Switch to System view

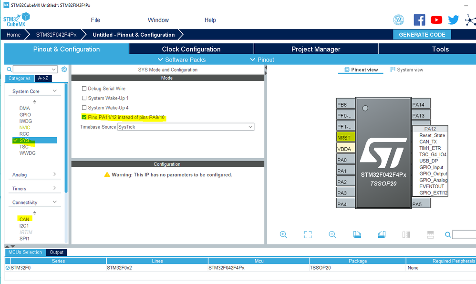pyautogui.click(x=406, y=70)
